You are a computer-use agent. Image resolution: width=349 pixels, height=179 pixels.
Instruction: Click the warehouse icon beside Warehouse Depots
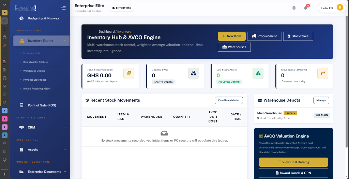coord(260,100)
